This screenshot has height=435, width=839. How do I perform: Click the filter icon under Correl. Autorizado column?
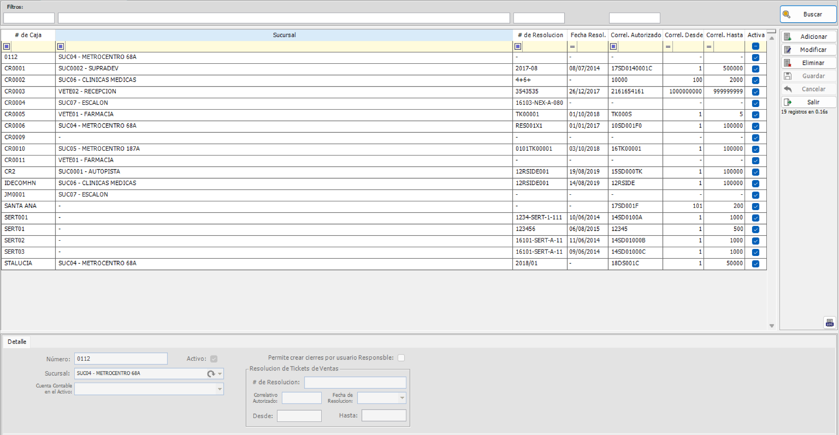pos(613,46)
